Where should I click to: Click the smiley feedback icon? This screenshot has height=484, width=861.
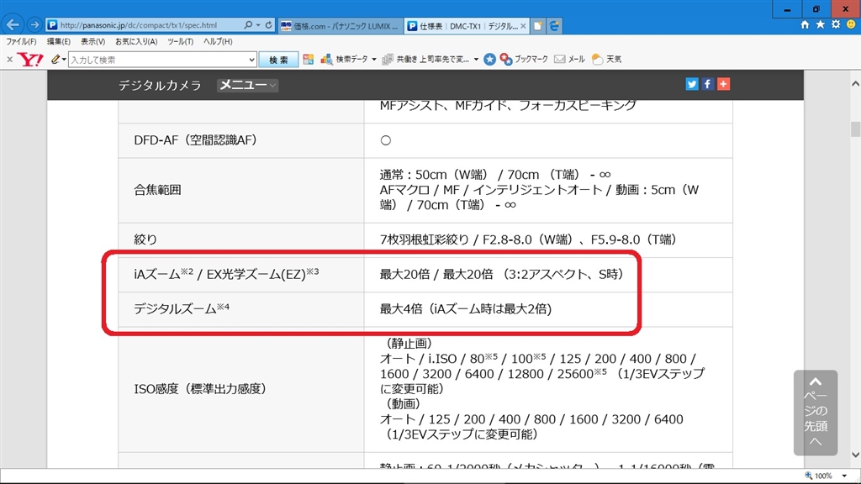(x=851, y=24)
